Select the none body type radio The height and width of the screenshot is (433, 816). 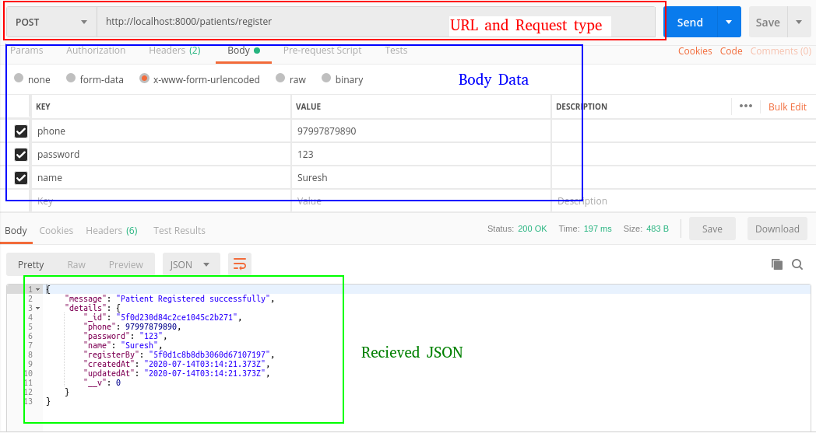19,78
